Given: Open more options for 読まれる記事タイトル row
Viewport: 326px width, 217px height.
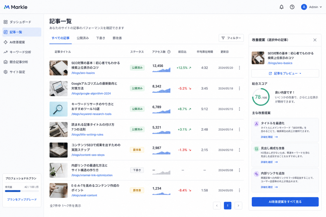Looking at the screenshot, I should 240,129.
